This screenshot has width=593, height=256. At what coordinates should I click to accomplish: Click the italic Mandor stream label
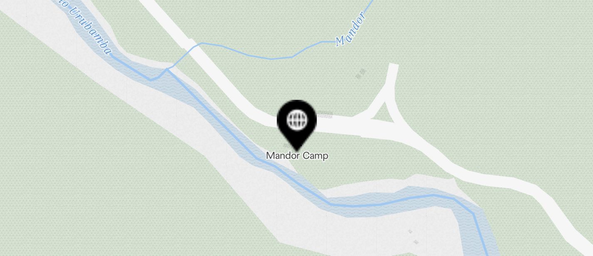tap(351, 29)
